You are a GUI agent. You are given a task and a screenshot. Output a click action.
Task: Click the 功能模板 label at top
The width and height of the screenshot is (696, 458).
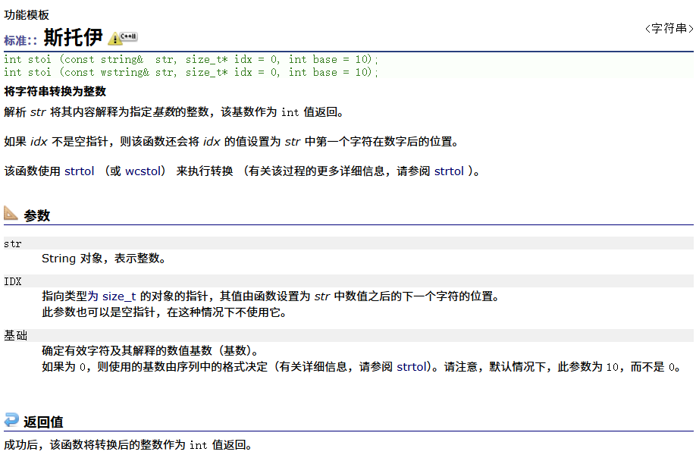27,15
